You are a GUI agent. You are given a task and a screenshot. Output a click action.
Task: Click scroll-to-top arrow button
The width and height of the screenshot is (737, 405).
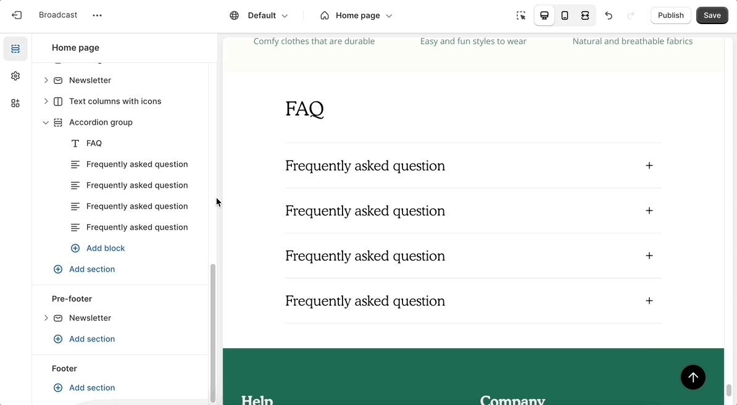pos(693,377)
